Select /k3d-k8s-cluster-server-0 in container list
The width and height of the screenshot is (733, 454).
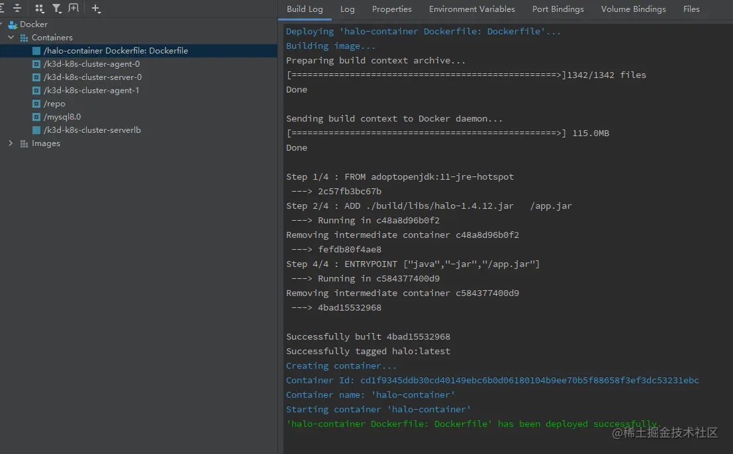[93, 77]
